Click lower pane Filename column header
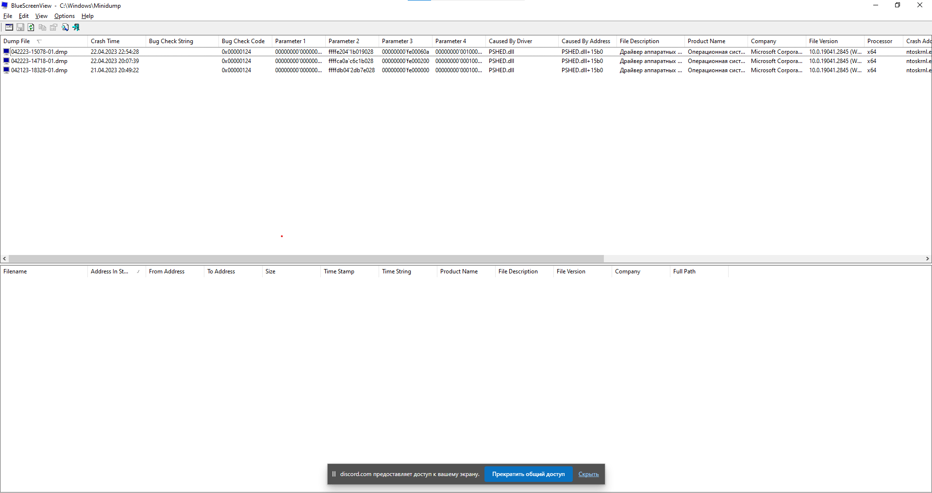The width and height of the screenshot is (932, 493). pos(44,271)
